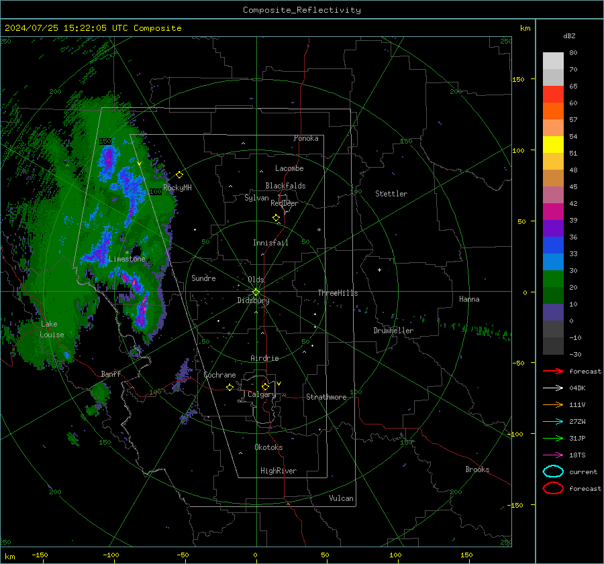Click the Sundre city label
Screen dimensions: 604x564
pyautogui.click(x=203, y=278)
